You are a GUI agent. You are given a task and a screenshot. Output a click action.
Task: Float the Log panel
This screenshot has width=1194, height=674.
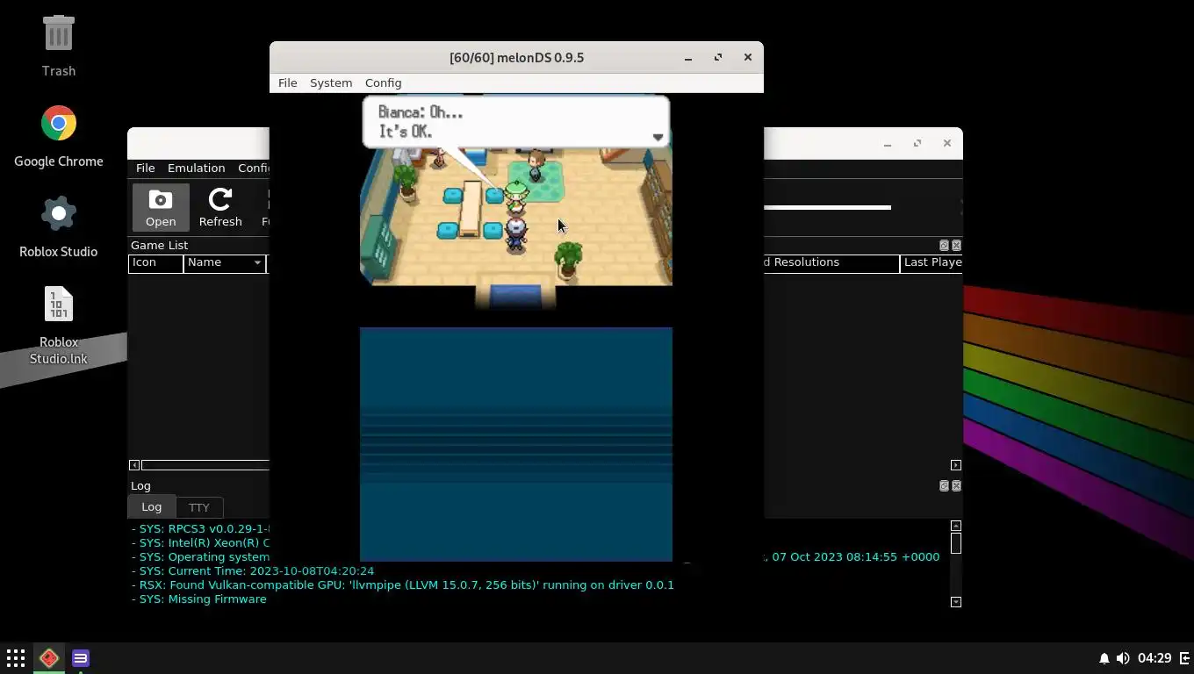point(945,486)
